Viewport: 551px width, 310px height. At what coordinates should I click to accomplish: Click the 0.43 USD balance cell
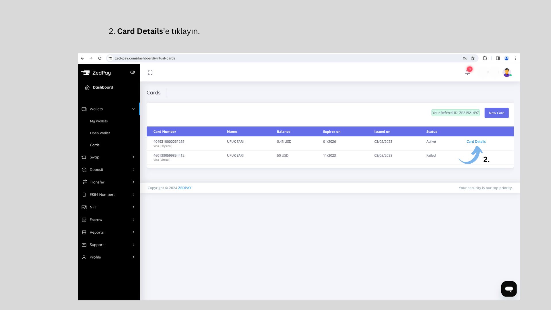284,142
